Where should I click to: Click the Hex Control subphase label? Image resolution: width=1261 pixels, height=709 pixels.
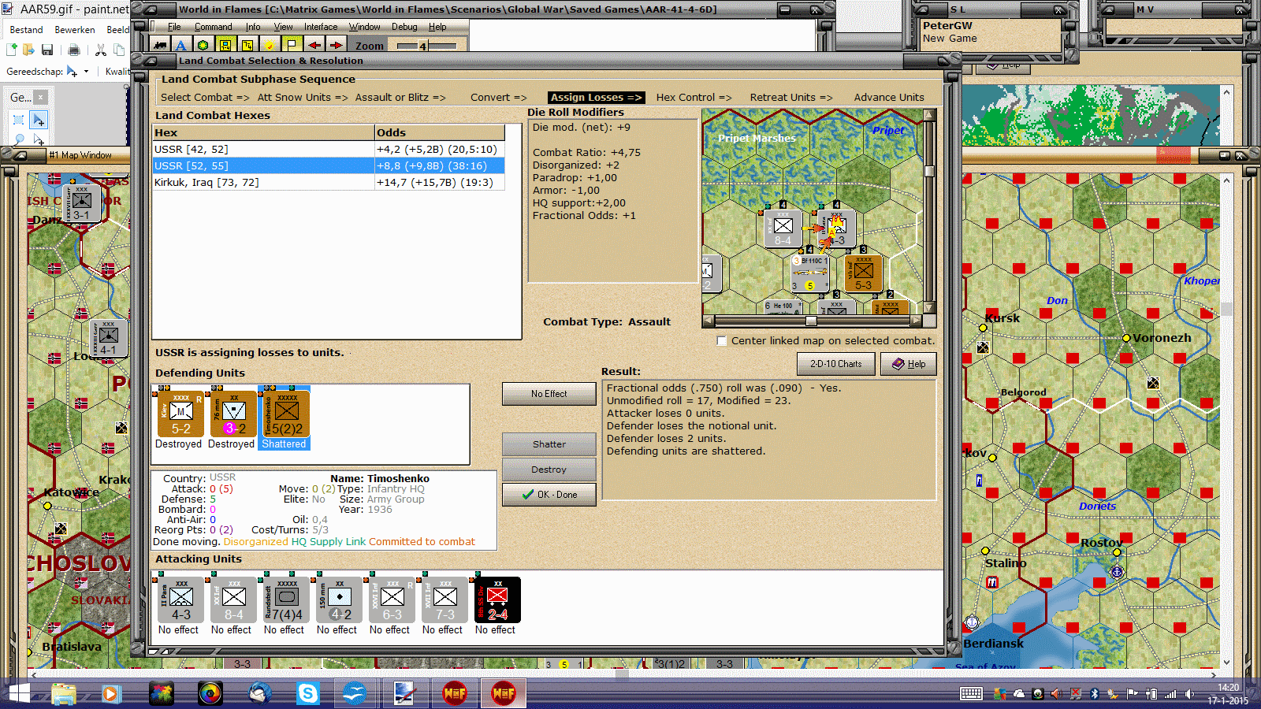[x=694, y=98]
